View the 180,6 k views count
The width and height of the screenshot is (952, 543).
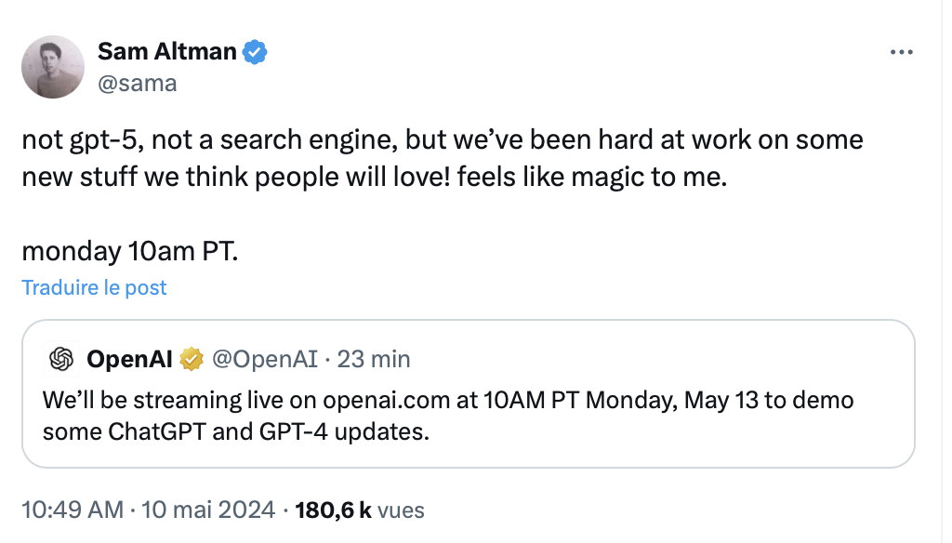pos(333,510)
